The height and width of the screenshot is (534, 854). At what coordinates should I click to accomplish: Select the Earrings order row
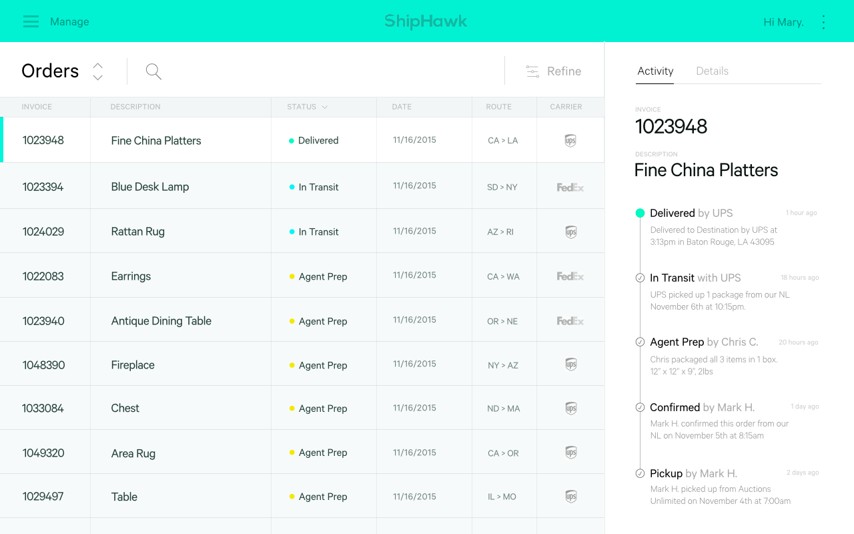(x=131, y=276)
